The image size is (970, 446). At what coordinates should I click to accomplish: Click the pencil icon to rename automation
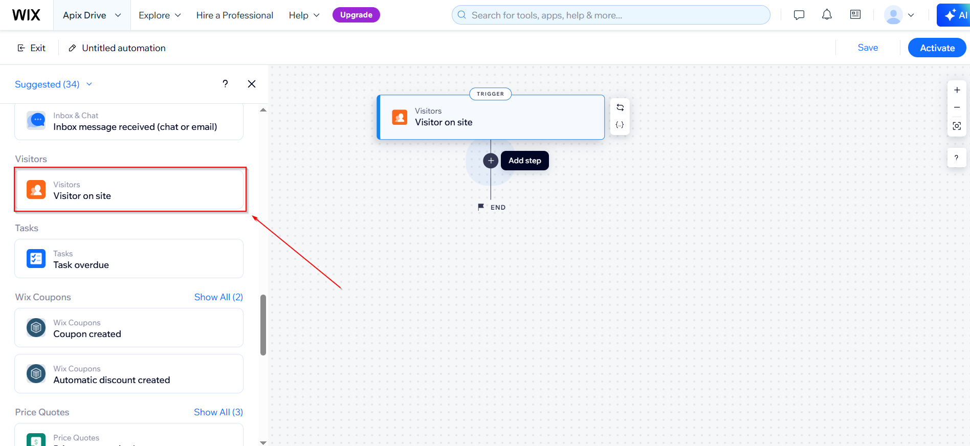pyautogui.click(x=73, y=48)
